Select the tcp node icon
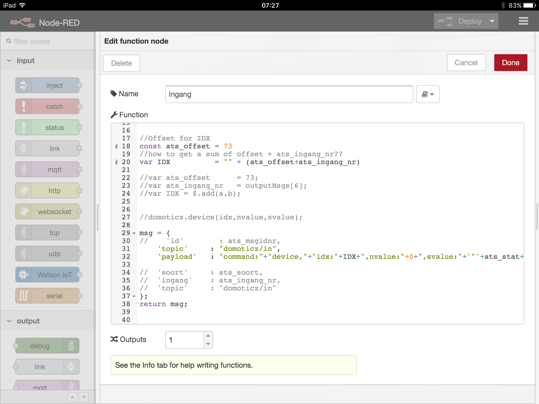Viewport: 539px width, 404px height. click(x=24, y=233)
